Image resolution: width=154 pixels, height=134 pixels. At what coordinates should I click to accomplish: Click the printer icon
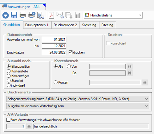(23, 15)
